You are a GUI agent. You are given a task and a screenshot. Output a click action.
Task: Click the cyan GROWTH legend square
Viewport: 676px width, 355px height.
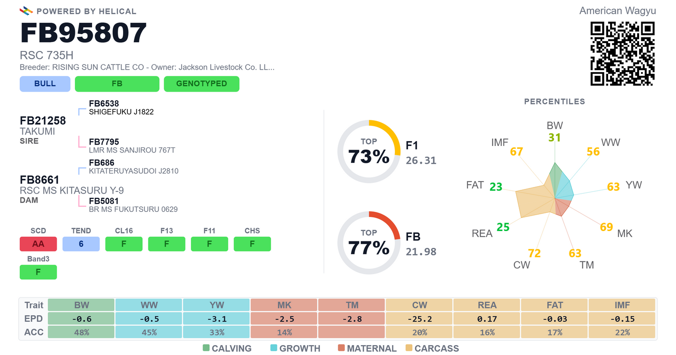click(x=274, y=348)
